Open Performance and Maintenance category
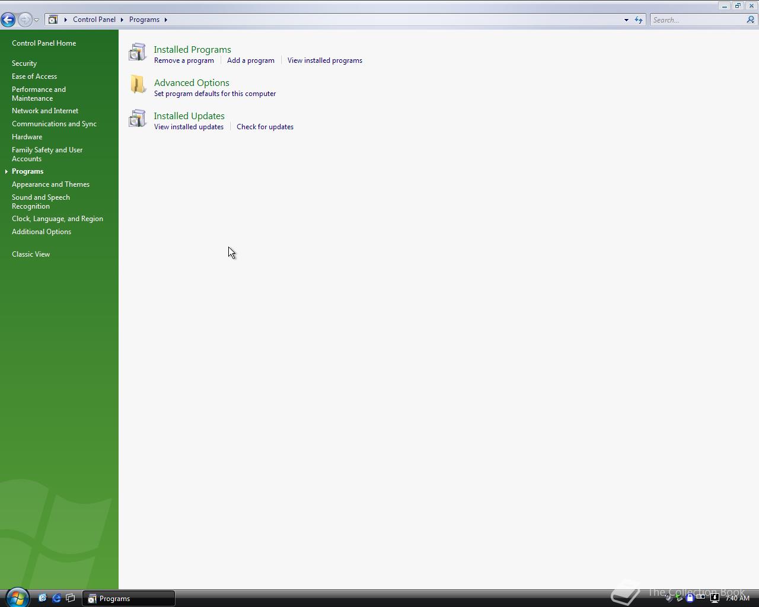The height and width of the screenshot is (607, 759). [x=39, y=94]
